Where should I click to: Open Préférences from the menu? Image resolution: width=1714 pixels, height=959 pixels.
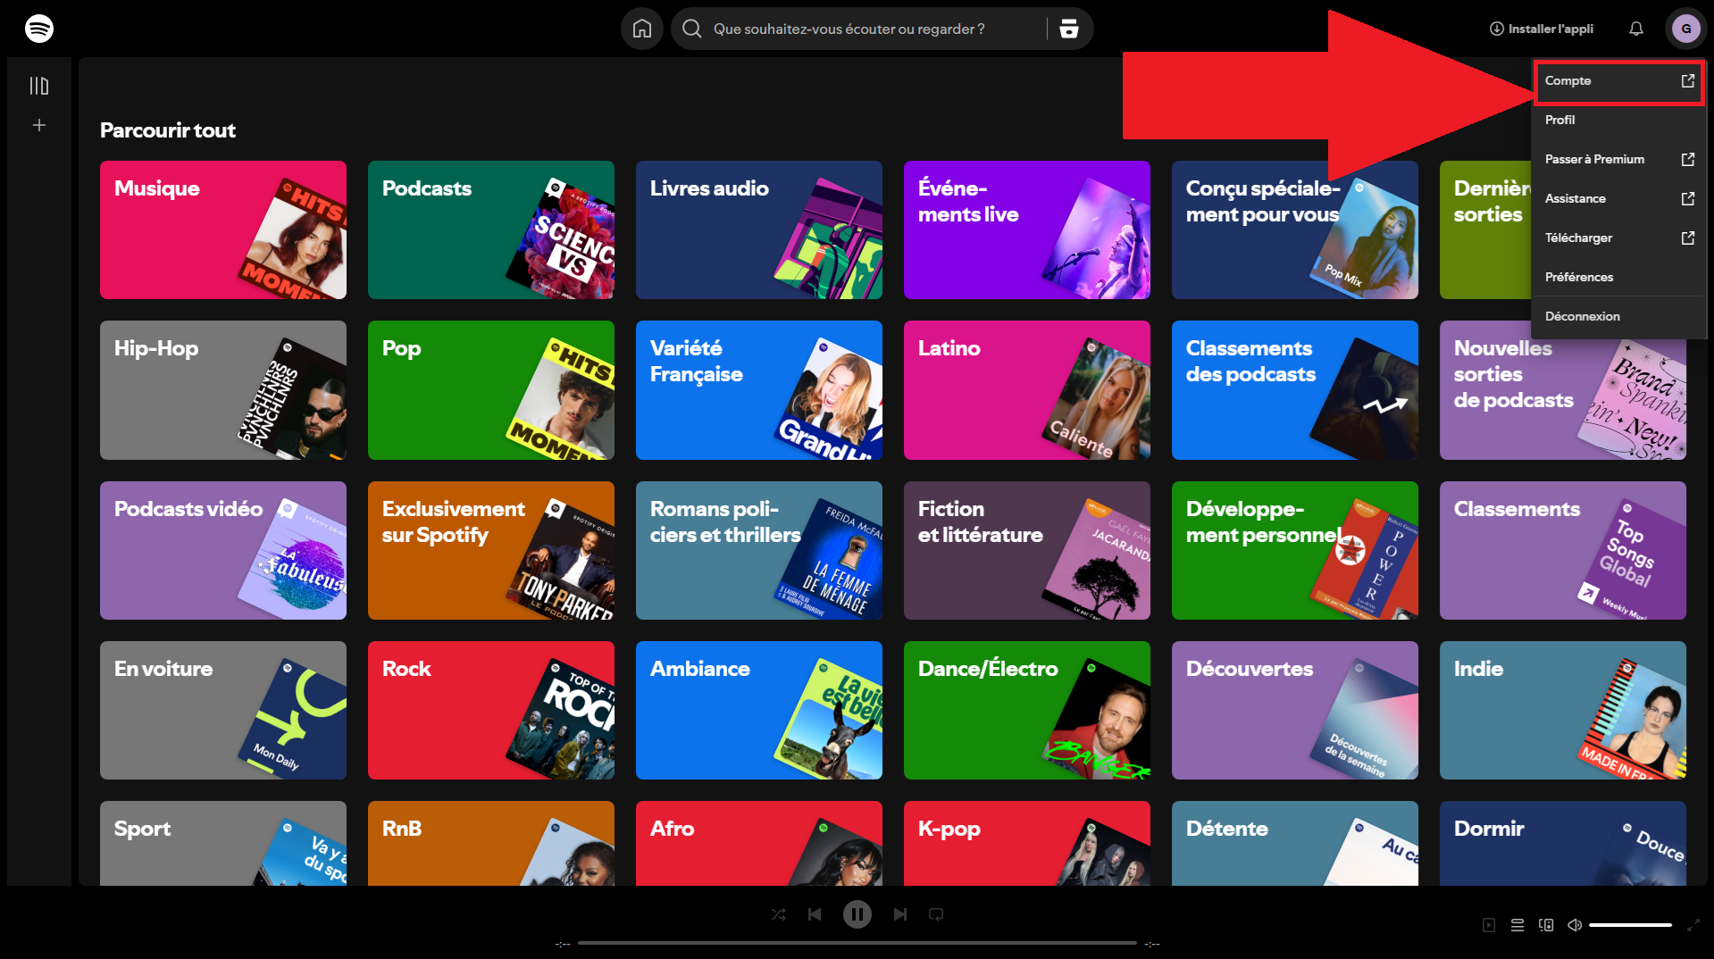tap(1618, 278)
